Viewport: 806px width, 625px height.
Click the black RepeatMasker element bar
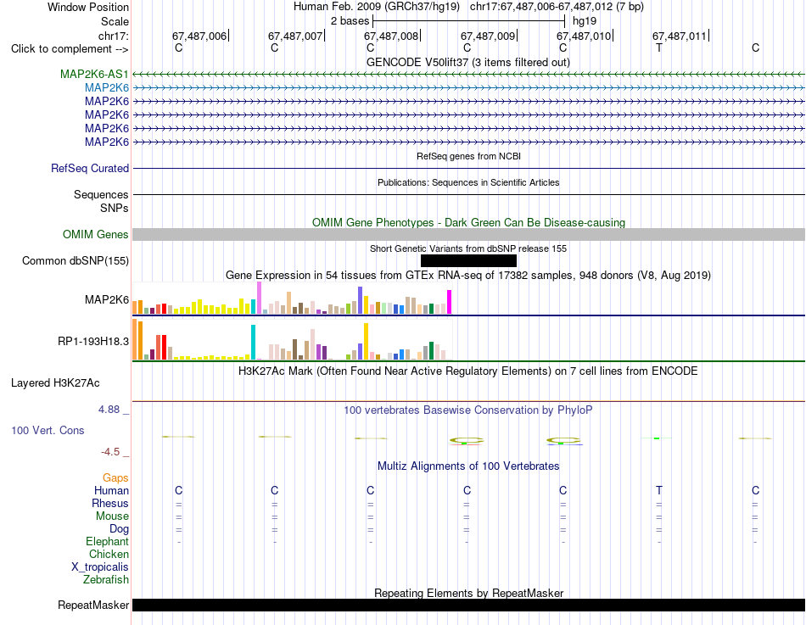pyautogui.click(x=468, y=605)
